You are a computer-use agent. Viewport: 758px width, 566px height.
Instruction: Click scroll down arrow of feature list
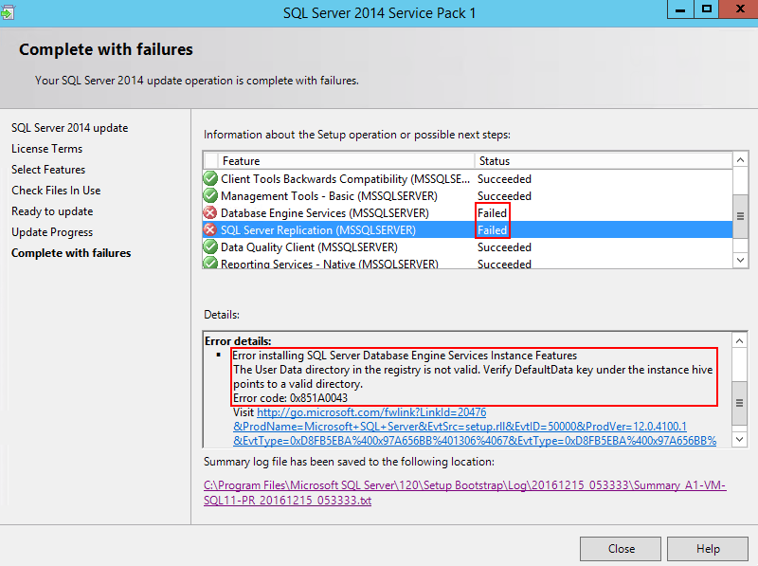740,260
